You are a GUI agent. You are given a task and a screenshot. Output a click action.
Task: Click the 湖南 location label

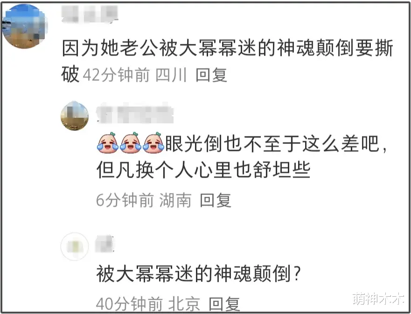click(x=175, y=200)
